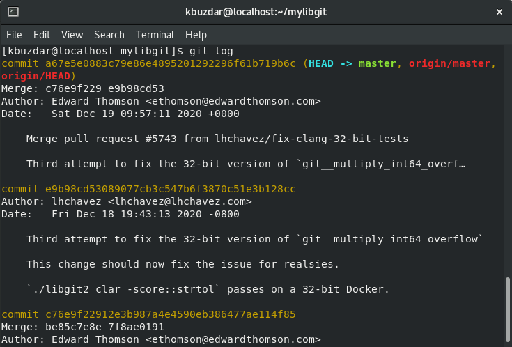Image resolution: width=512 pixels, height=347 pixels.
Task: Click commit hash starting with c76e9f22912e
Action: tap(171, 315)
